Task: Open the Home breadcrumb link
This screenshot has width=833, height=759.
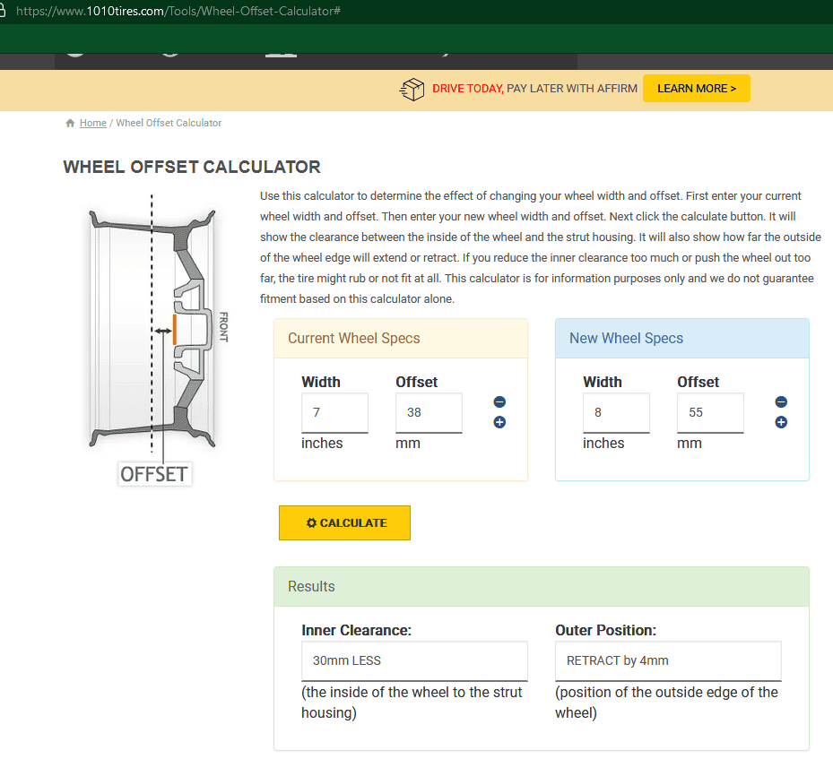Action: pos(93,123)
